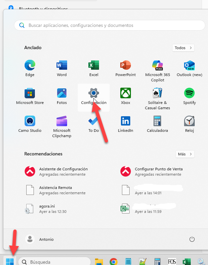
Task: Open File Explorer from taskbar
Action: 99,262
